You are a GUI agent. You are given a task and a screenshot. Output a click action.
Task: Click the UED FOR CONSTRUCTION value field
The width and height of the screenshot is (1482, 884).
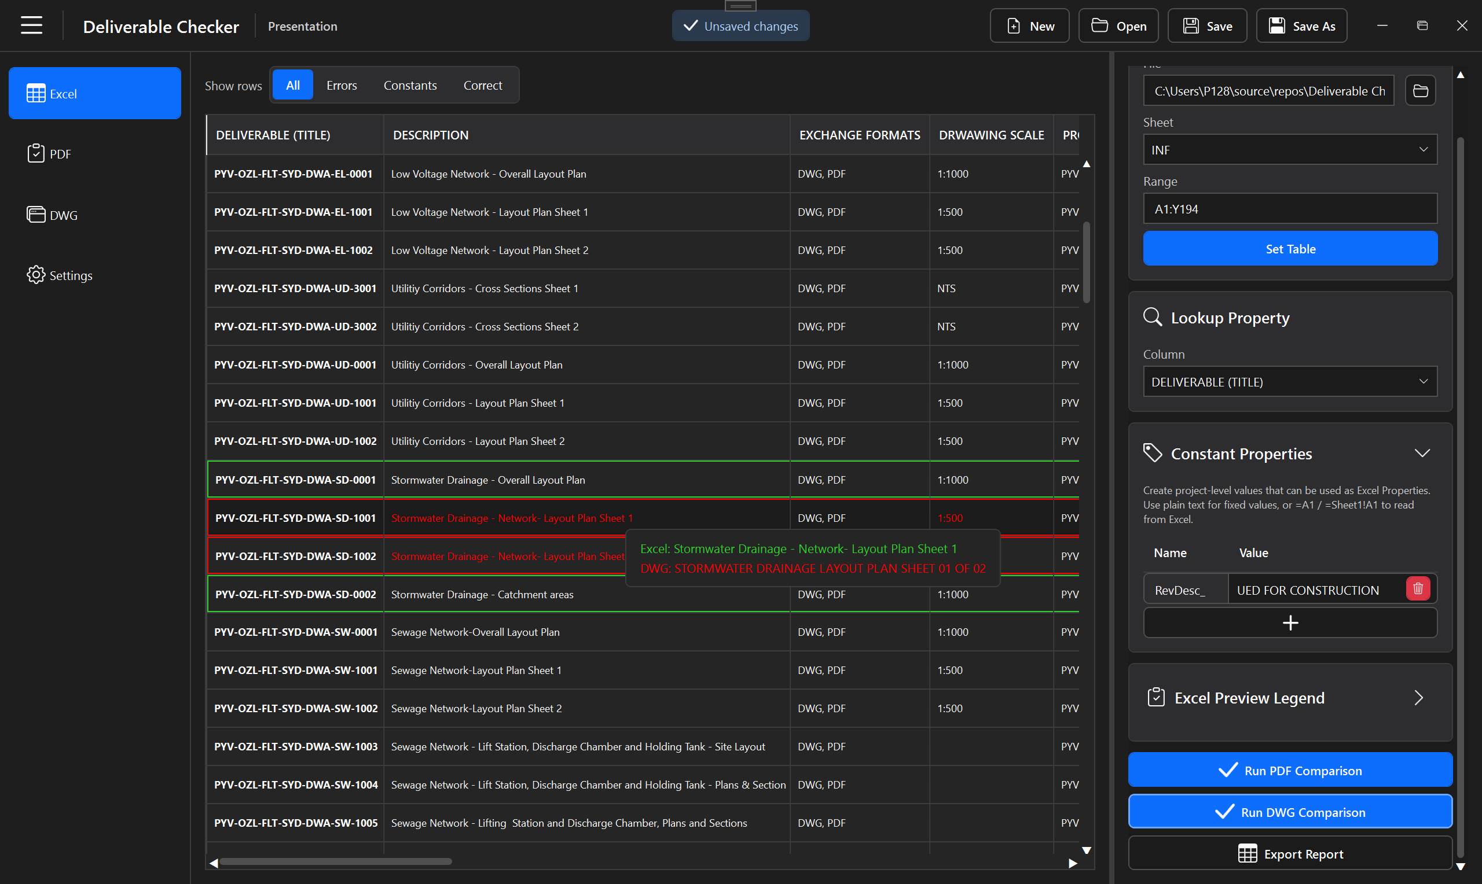pyautogui.click(x=1316, y=589)
